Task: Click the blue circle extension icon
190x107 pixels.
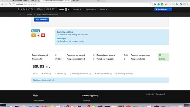Action: tap(181, 4)
